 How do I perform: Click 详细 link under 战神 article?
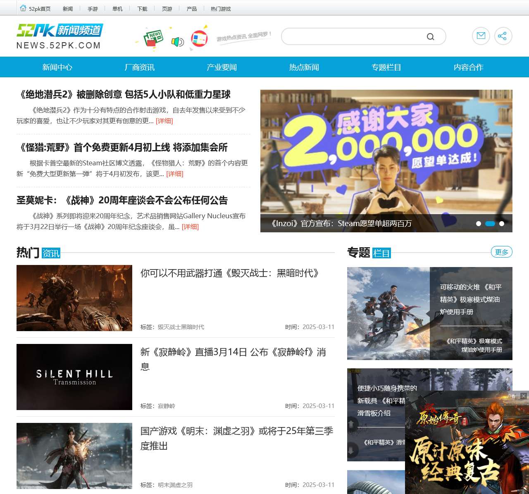click(x=190, y=227)
